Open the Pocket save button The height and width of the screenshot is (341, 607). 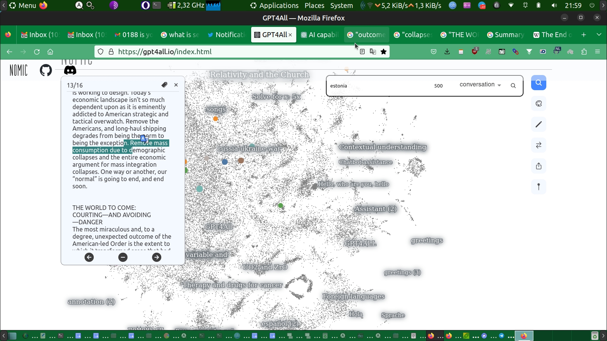coord(434,52)
